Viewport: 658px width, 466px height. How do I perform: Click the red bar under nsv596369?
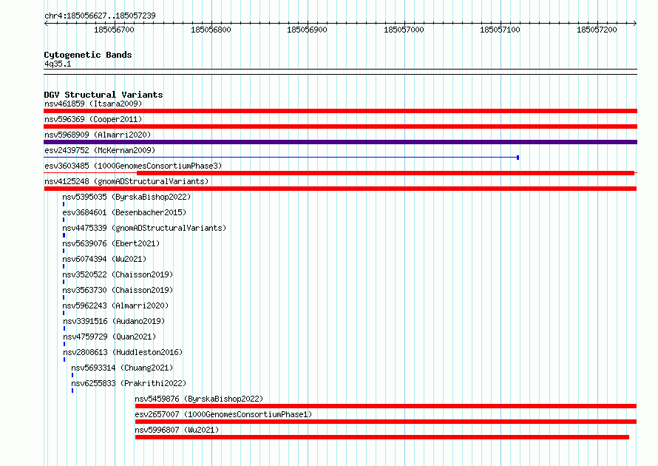340,126
